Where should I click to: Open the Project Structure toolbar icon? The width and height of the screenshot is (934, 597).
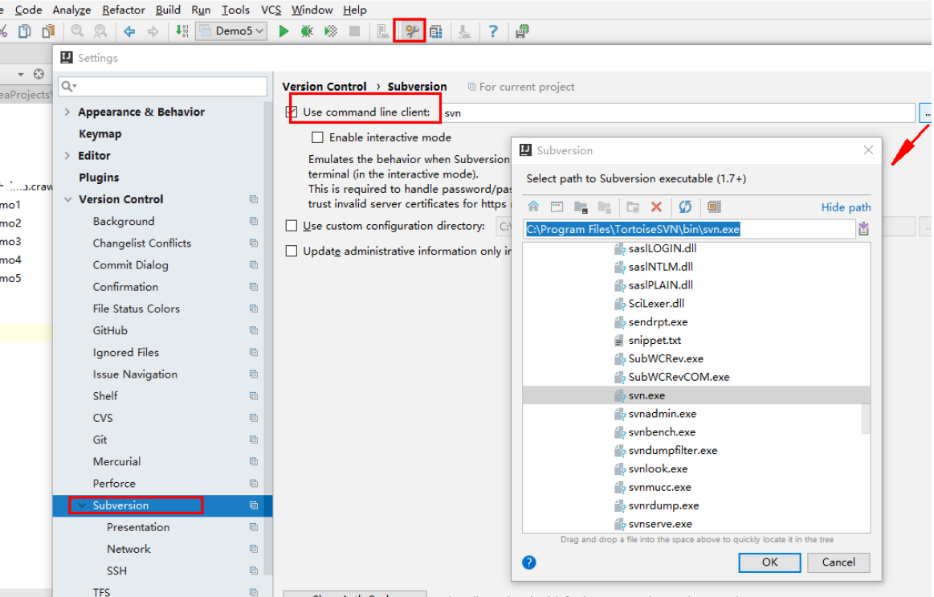436,31
